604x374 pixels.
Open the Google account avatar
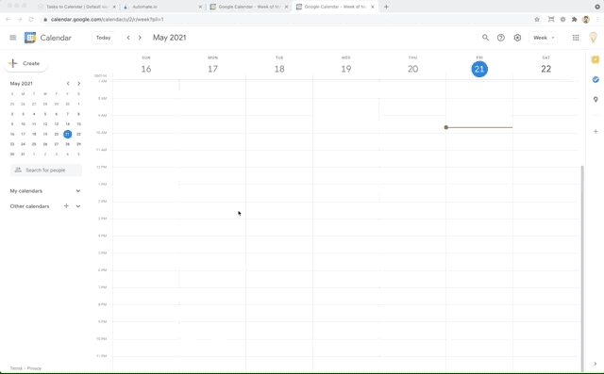coord(594,38)
